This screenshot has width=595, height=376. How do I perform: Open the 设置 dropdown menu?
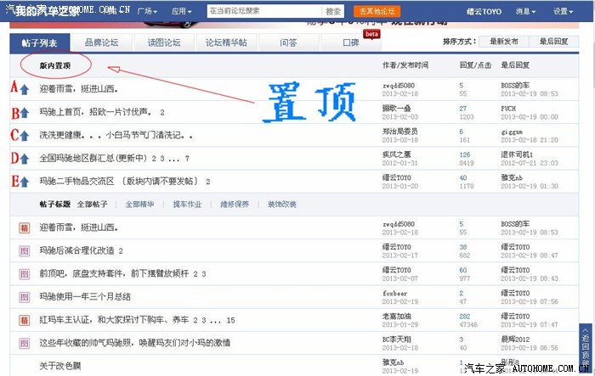point(563,11)
